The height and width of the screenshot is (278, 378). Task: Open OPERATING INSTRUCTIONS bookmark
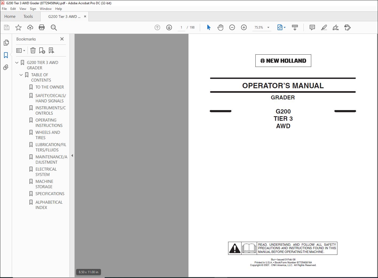coord(49,123)
